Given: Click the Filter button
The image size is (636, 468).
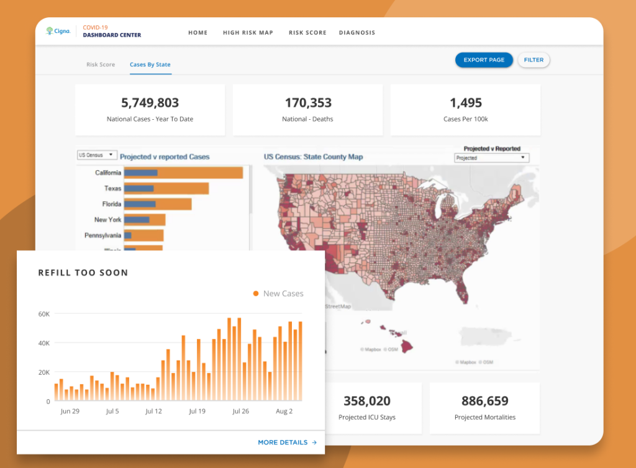Looking at the screenshot, I should point(534,60).
